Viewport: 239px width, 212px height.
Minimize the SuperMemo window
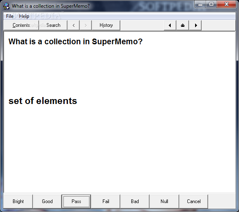pos(200,4)
